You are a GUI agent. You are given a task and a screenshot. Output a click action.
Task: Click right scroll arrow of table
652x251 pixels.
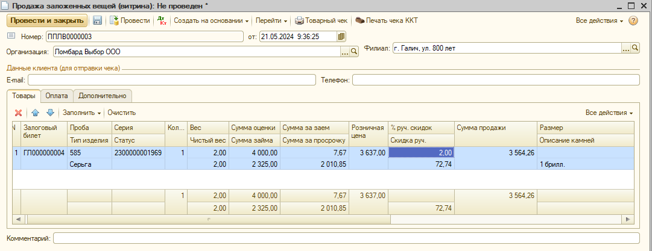click(x=628, y=218)
